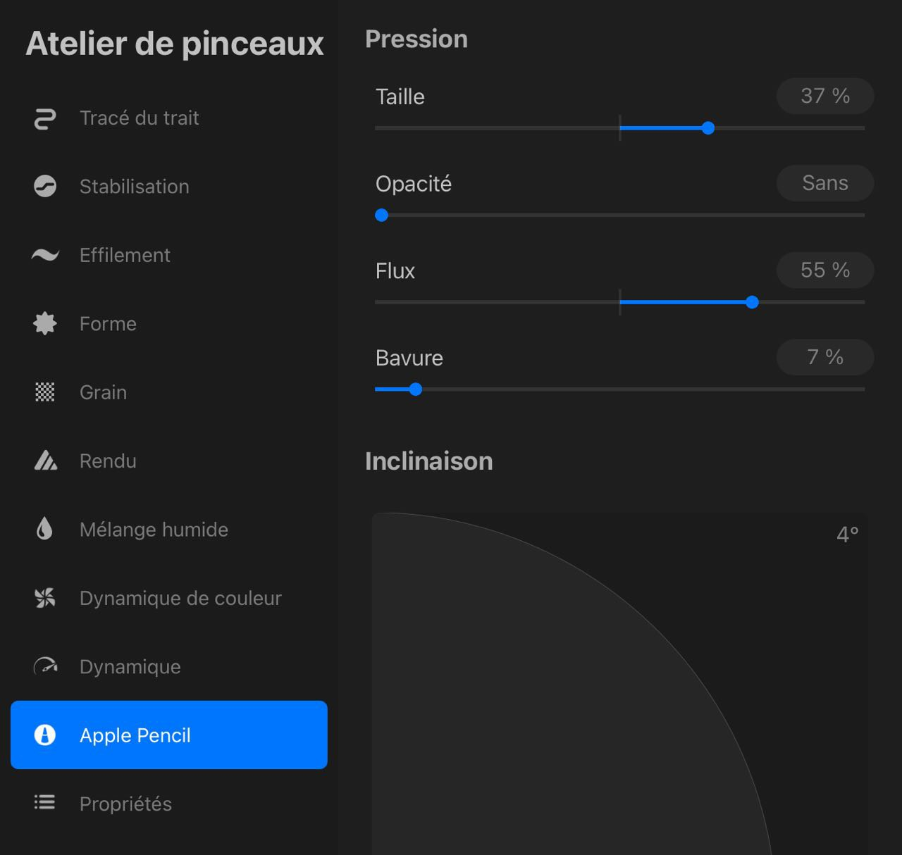Click the Opacité Sans value field
902x855 pixels.
(x=824, y=183)
